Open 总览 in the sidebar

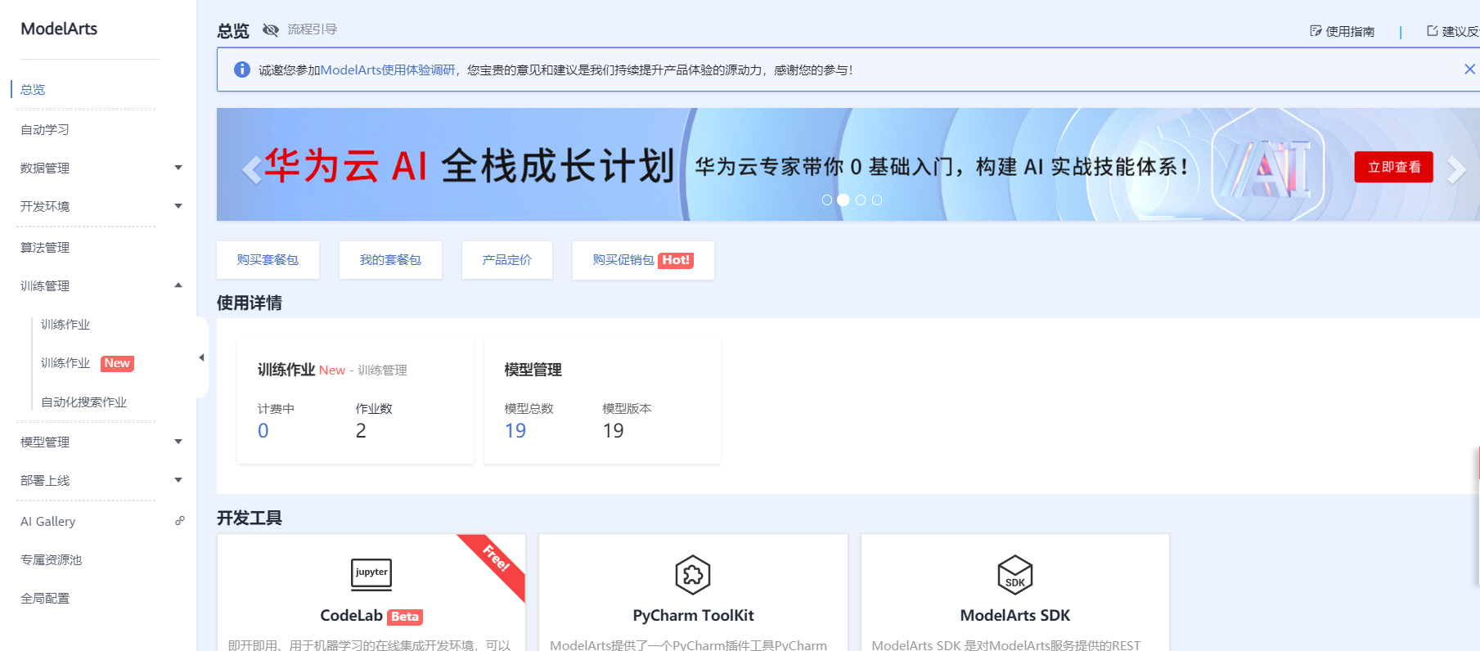tap(33, 89)
